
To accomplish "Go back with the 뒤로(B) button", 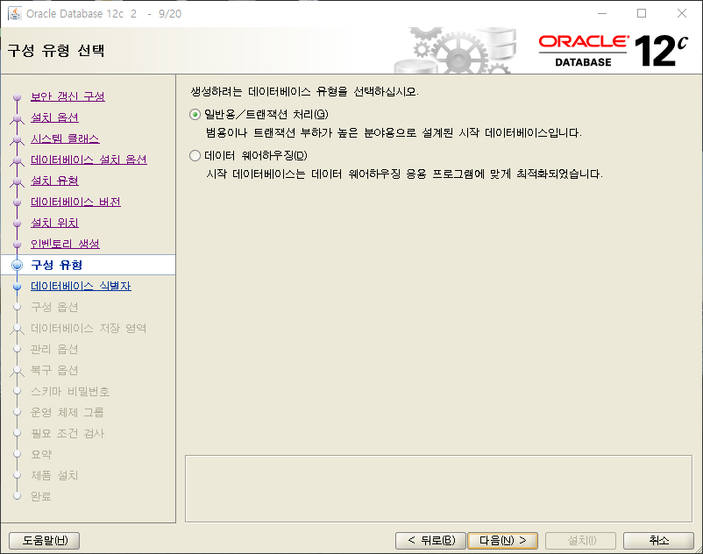I will [x=431, y=541].
